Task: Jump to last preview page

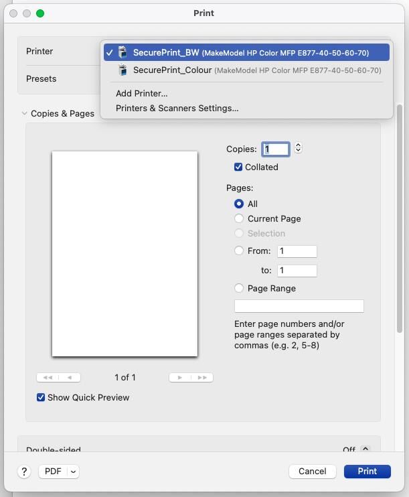Action: point(202,378)
